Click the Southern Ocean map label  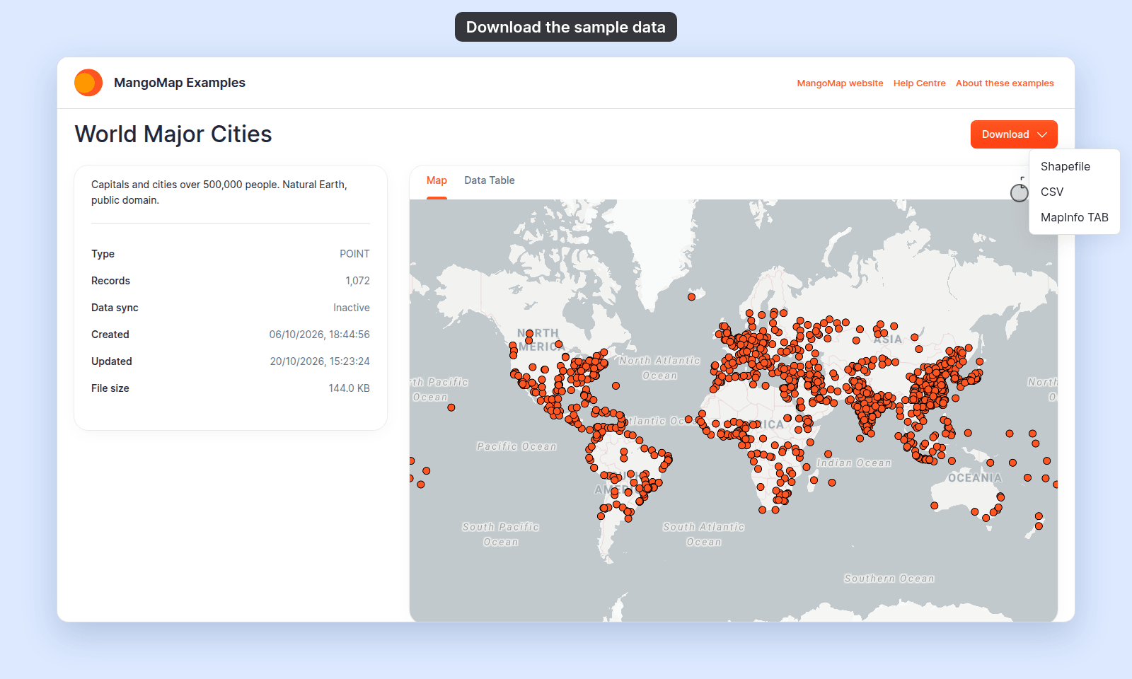pos(889,579)
